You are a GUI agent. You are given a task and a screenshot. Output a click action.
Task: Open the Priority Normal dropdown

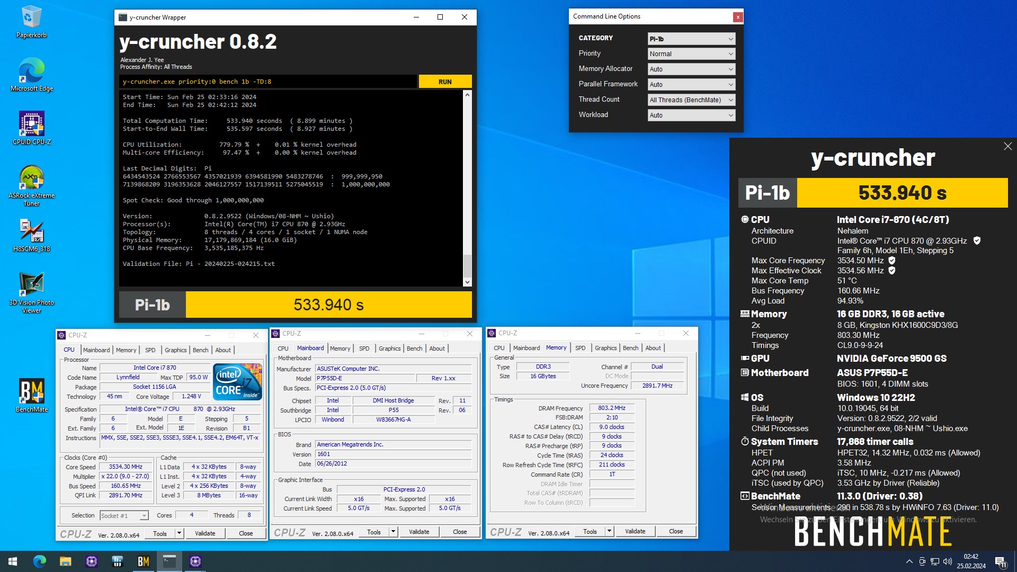691,54
